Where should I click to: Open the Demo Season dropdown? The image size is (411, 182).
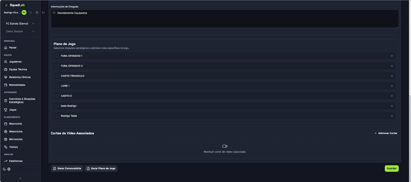pos(20,31)
